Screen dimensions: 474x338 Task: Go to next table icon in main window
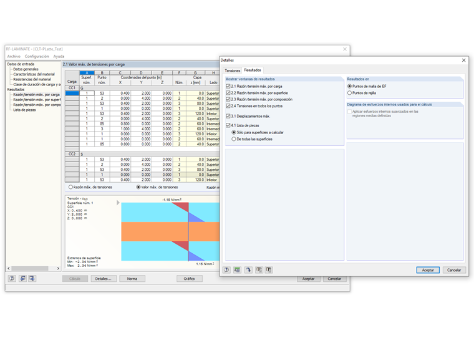32,278
